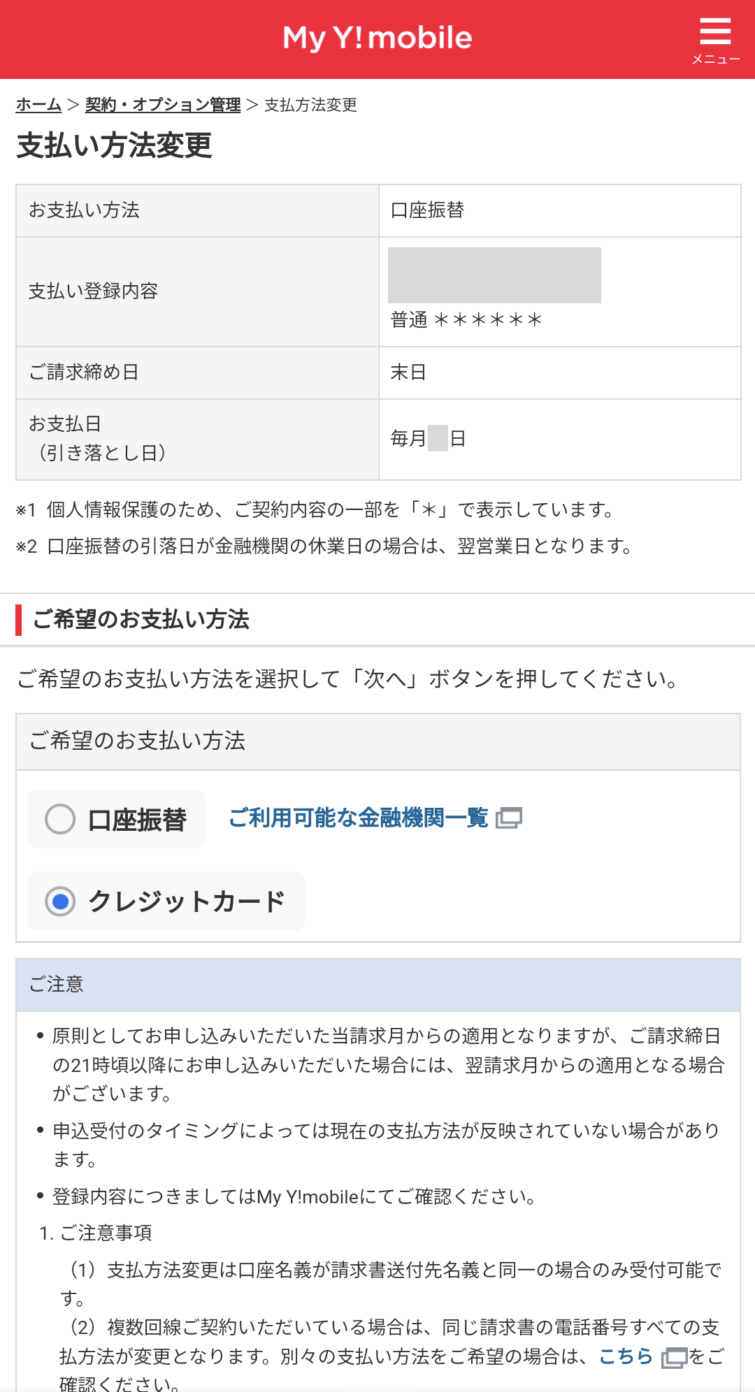Screen dimensions: 755x1392
Task: Click the 支払い方法変更 page heading
Action: [x=114, y=145]
